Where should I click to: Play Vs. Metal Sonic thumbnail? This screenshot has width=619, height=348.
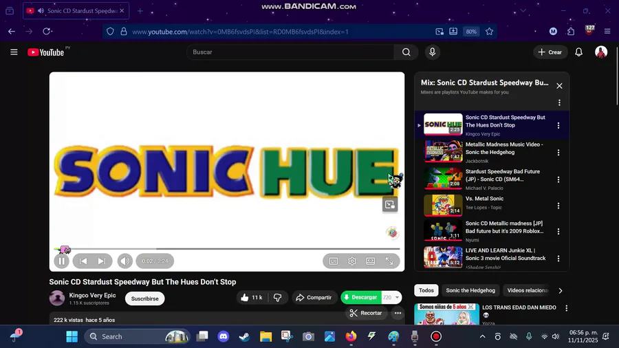tap(443, 205)
